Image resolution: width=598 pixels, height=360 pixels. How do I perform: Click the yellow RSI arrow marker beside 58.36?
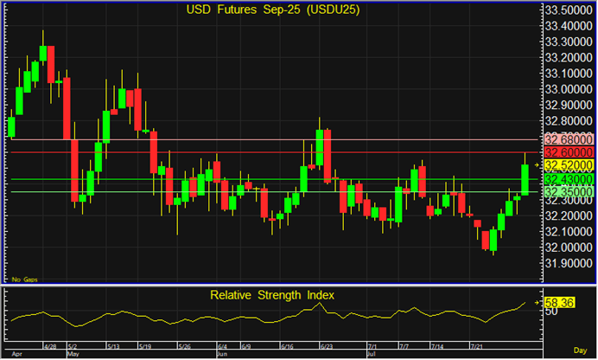[x=537, y=303]
